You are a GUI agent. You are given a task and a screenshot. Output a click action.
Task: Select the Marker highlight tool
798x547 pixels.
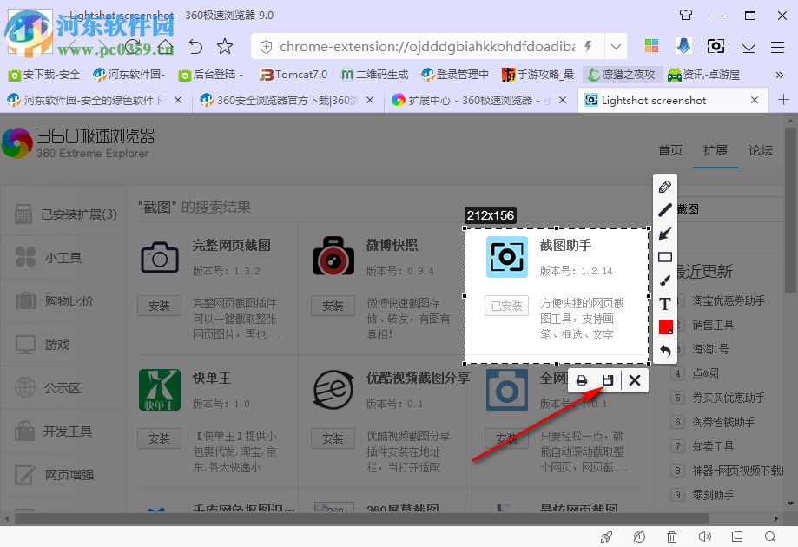point(665,280)
